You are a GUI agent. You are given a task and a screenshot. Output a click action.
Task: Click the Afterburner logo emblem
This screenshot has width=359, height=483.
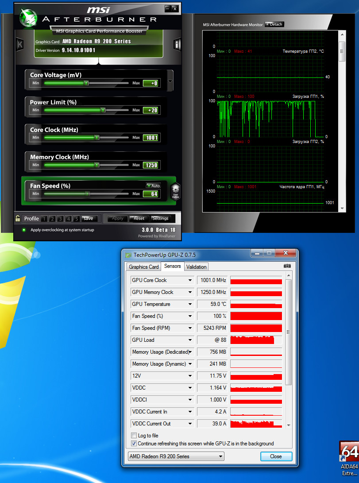pyautogui.click(x=28, y=18)
